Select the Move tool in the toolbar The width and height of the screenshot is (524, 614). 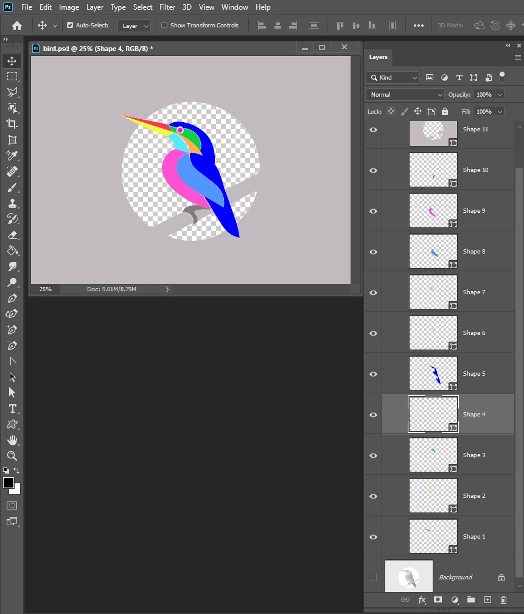click(x=12, y=61)
